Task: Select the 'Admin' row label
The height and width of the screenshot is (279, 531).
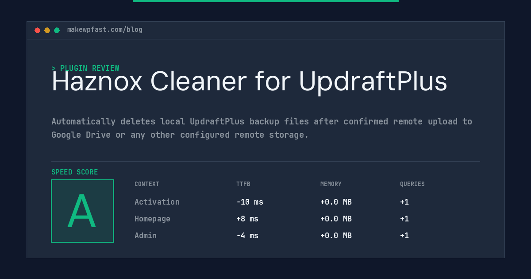Action: click(x=146, y=236)
